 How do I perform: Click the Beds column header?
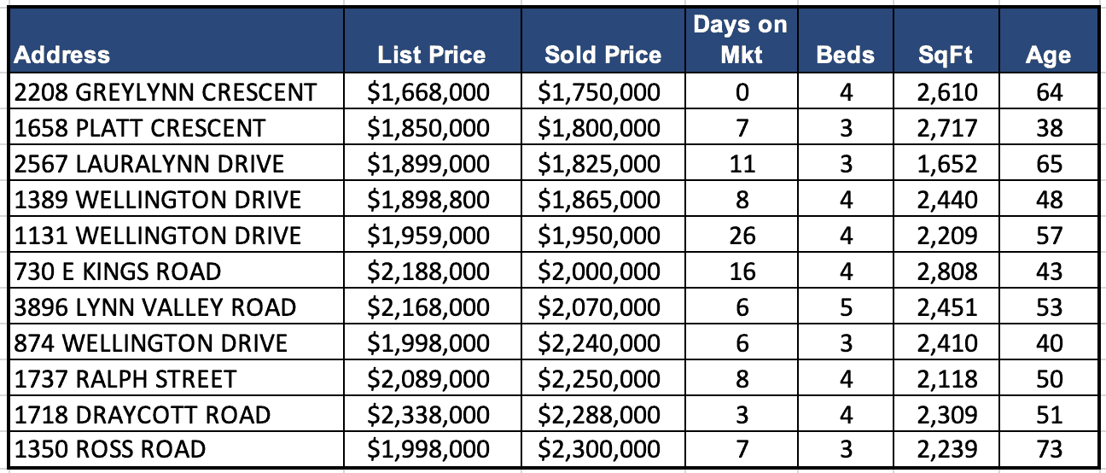pyautogui.click(x=845, y=55)
